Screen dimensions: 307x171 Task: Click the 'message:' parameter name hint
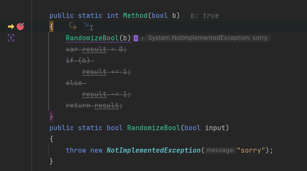tap(221, 150)
